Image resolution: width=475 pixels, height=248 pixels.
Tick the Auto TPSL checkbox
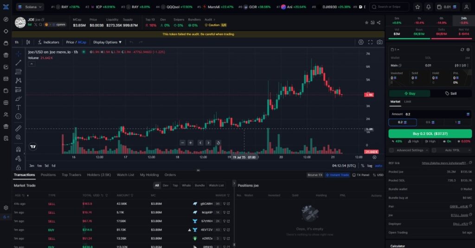pos(434,150)
